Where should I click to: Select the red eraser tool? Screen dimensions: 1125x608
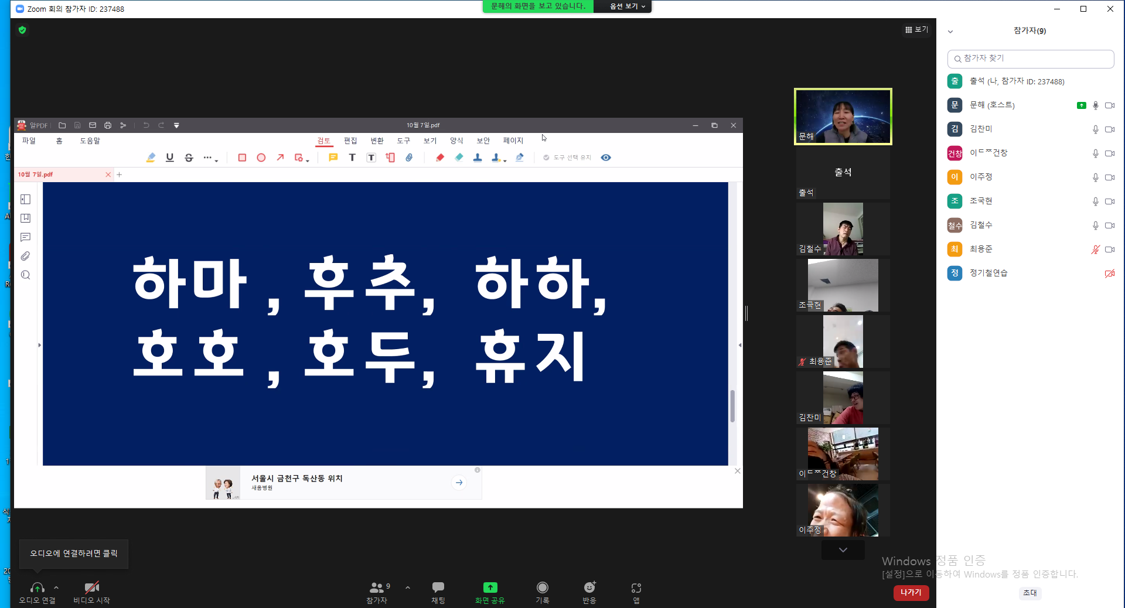(x=440, y=158)
